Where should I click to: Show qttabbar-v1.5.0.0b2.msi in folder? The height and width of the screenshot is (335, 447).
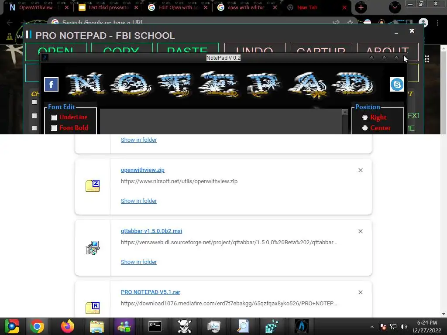coord(139,262)
